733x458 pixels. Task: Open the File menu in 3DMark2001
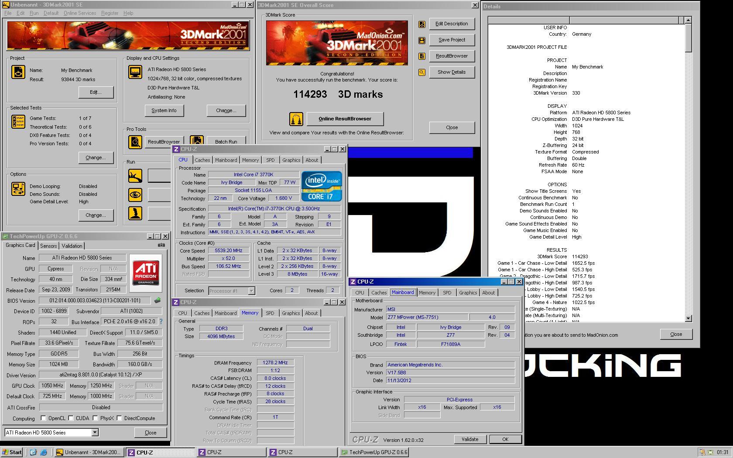[8, 13]
